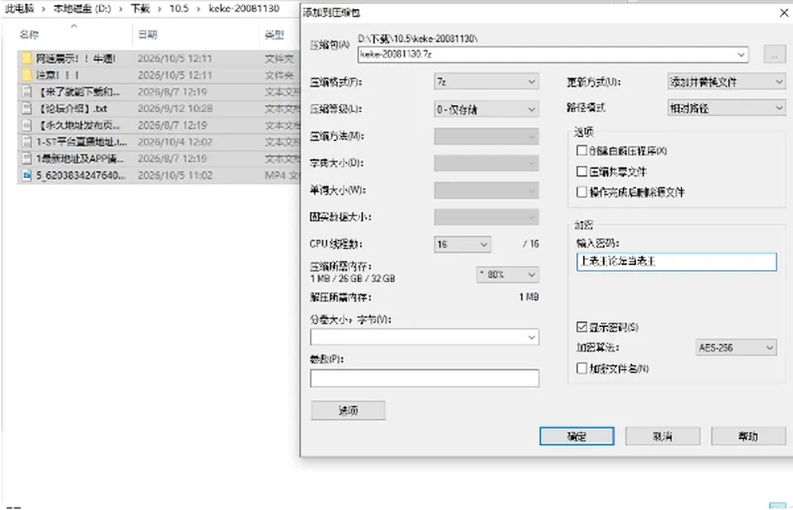This screenshot has height=510, width=793.
Task: Enable 操作完成后删除源文件 option
Action: pos(582,192)
